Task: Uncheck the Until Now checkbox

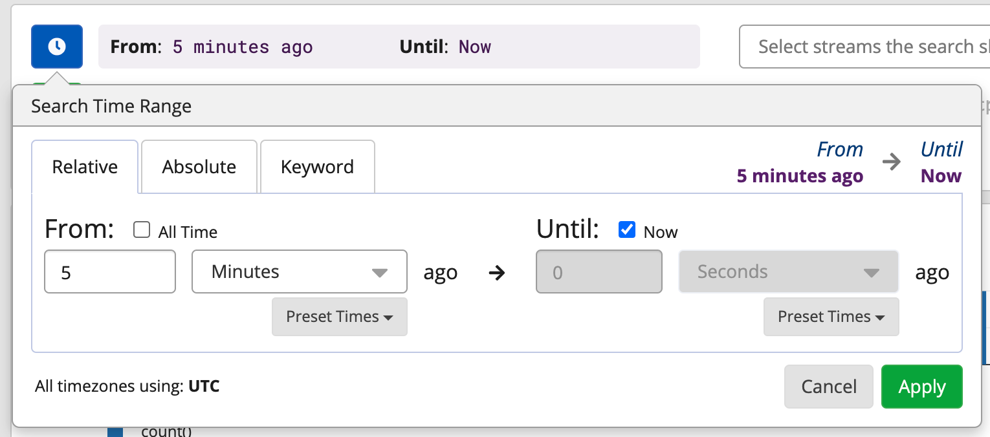Action: coord(626,230)
